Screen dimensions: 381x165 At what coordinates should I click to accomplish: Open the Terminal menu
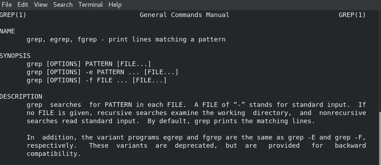point(90,5)
